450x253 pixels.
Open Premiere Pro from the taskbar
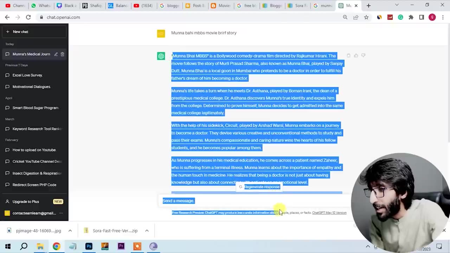[x=121, y=246]
